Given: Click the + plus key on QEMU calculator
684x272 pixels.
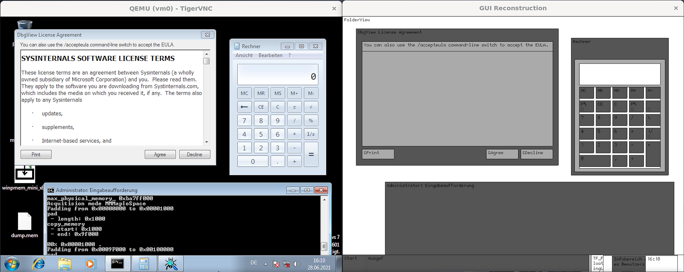Looking at the screenshot, I should click(294, 161).
